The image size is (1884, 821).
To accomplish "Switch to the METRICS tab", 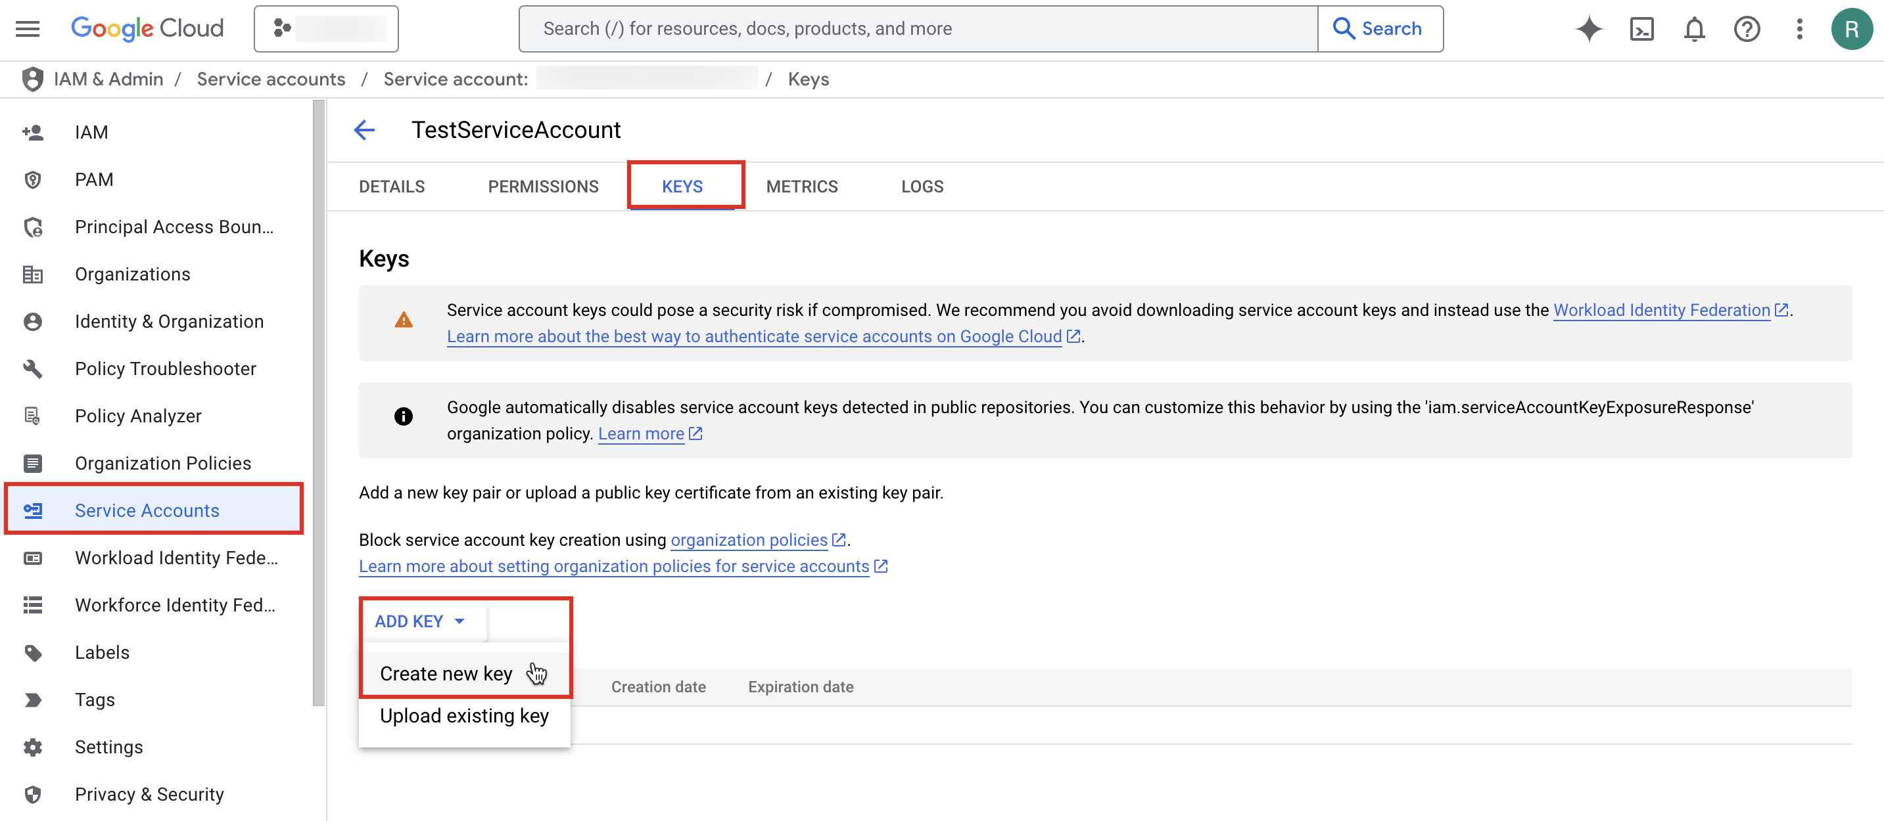I will (x=802, y=187).
